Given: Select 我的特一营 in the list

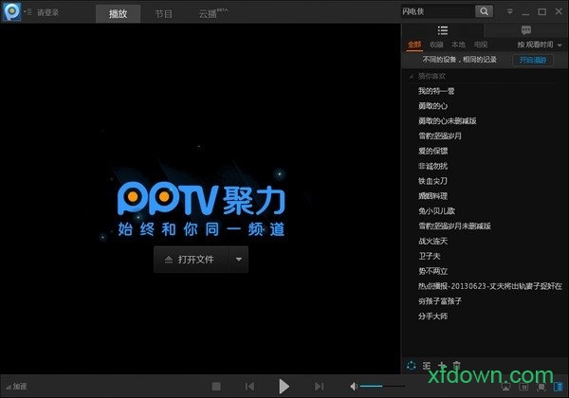Looking at the screenshot, I should [x=436, y=91].
